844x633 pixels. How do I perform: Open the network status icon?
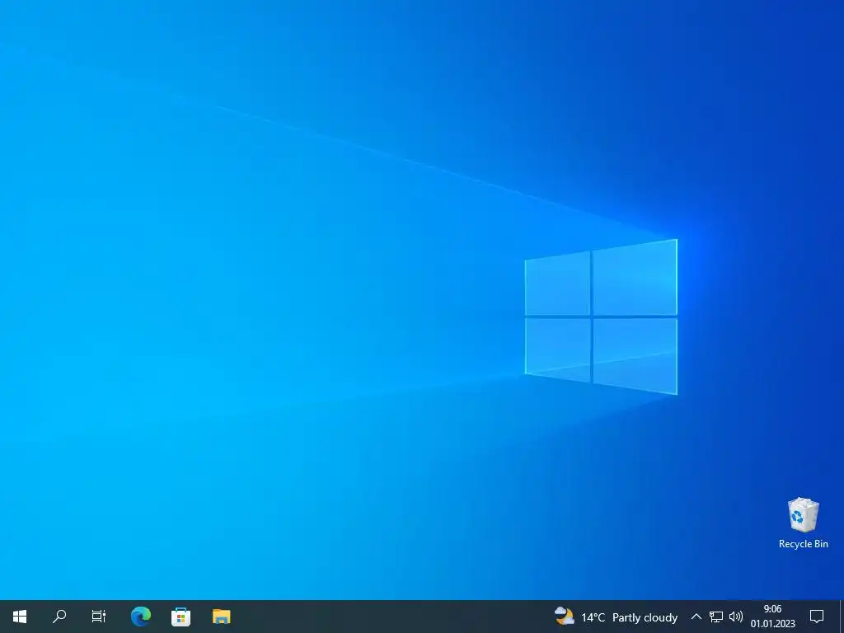(716, 617)
